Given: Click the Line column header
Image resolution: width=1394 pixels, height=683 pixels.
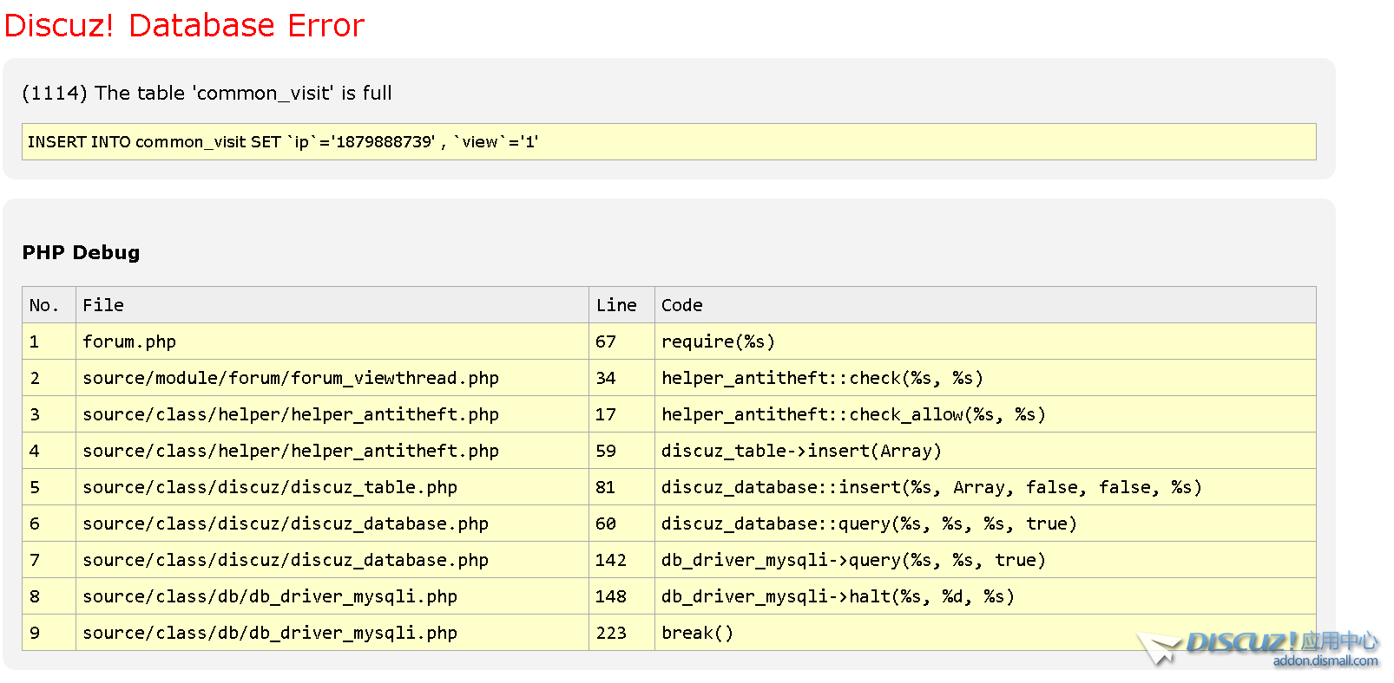Looking at the screenshot, I should click(x=616, y=305).
